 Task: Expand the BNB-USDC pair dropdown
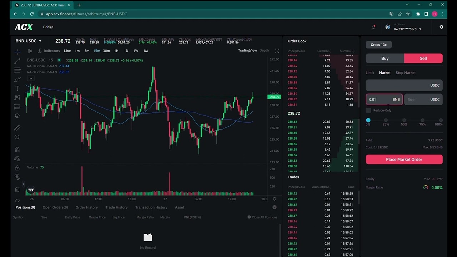click(x=29, y=41)
